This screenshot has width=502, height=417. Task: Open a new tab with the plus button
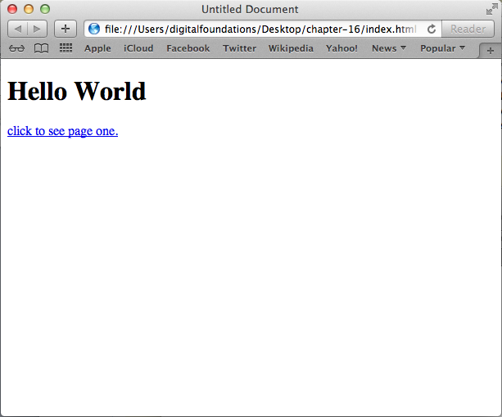coord(491,50)
